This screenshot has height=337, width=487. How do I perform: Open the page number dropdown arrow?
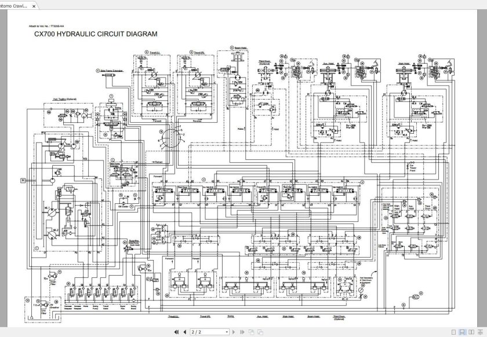coord(226,332)
